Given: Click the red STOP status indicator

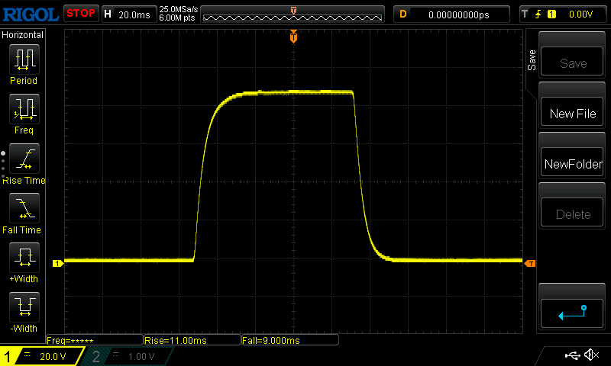Looking at the screenshot, I should click(x=81, y=13).
